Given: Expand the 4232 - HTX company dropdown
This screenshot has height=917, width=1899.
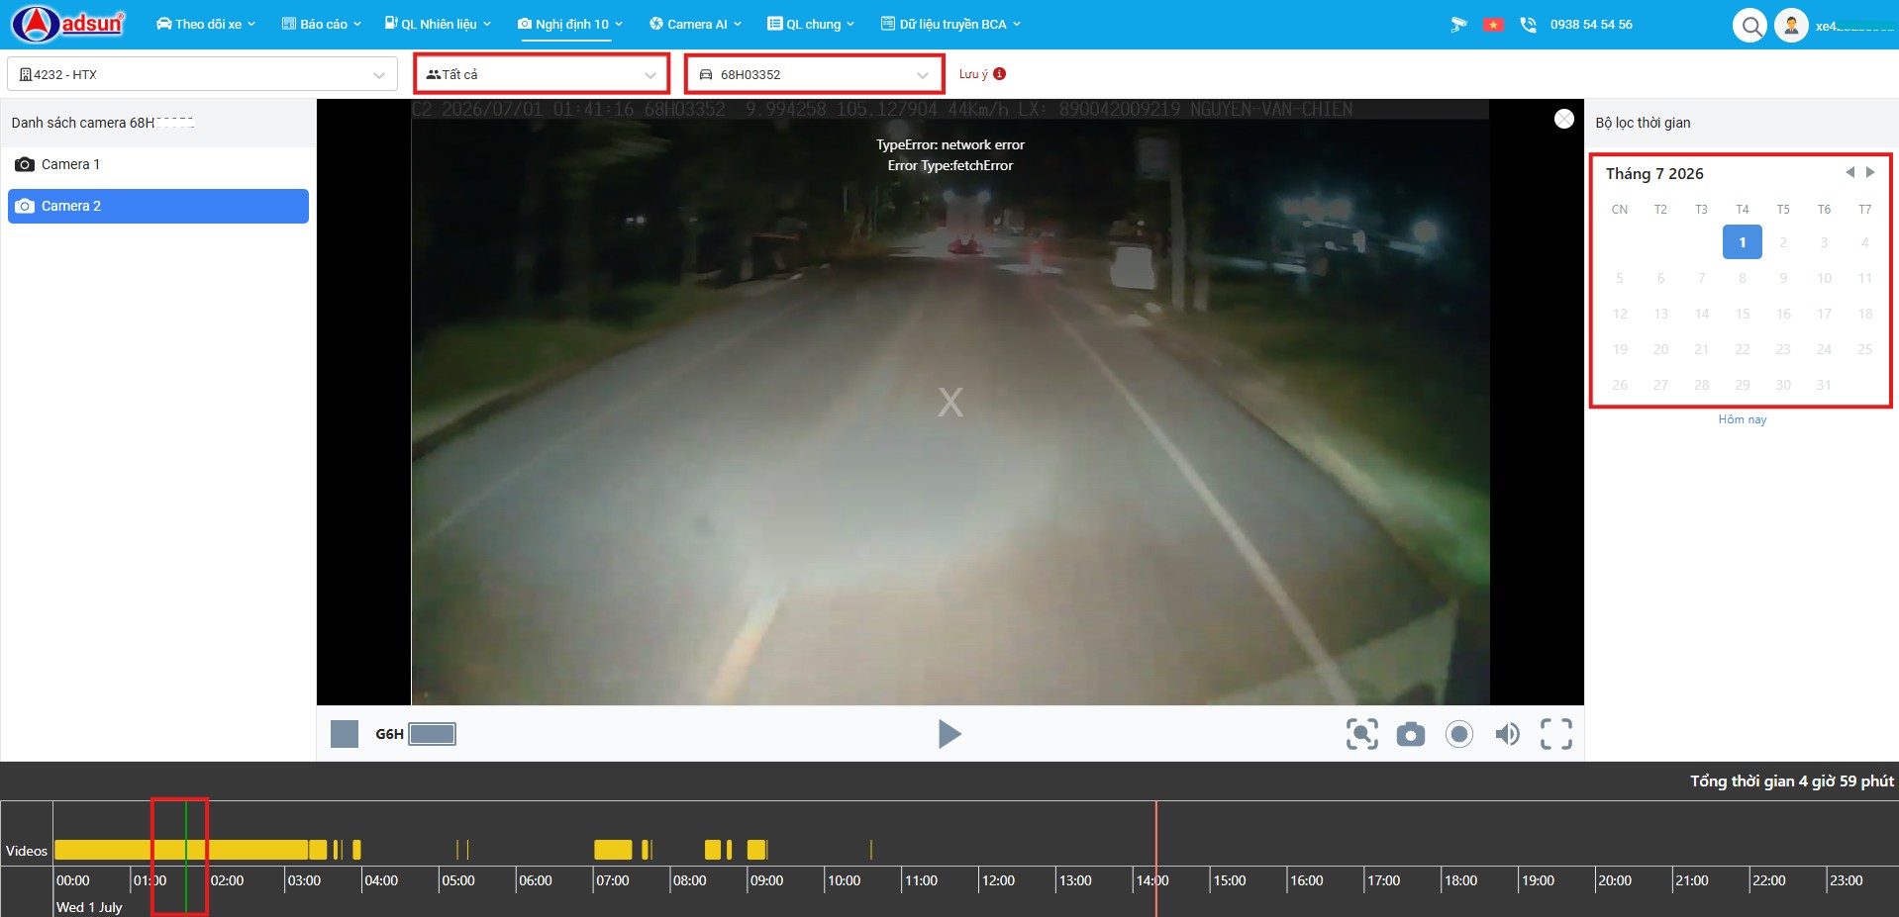Looking at the screenshot, I should coord(202,74).
